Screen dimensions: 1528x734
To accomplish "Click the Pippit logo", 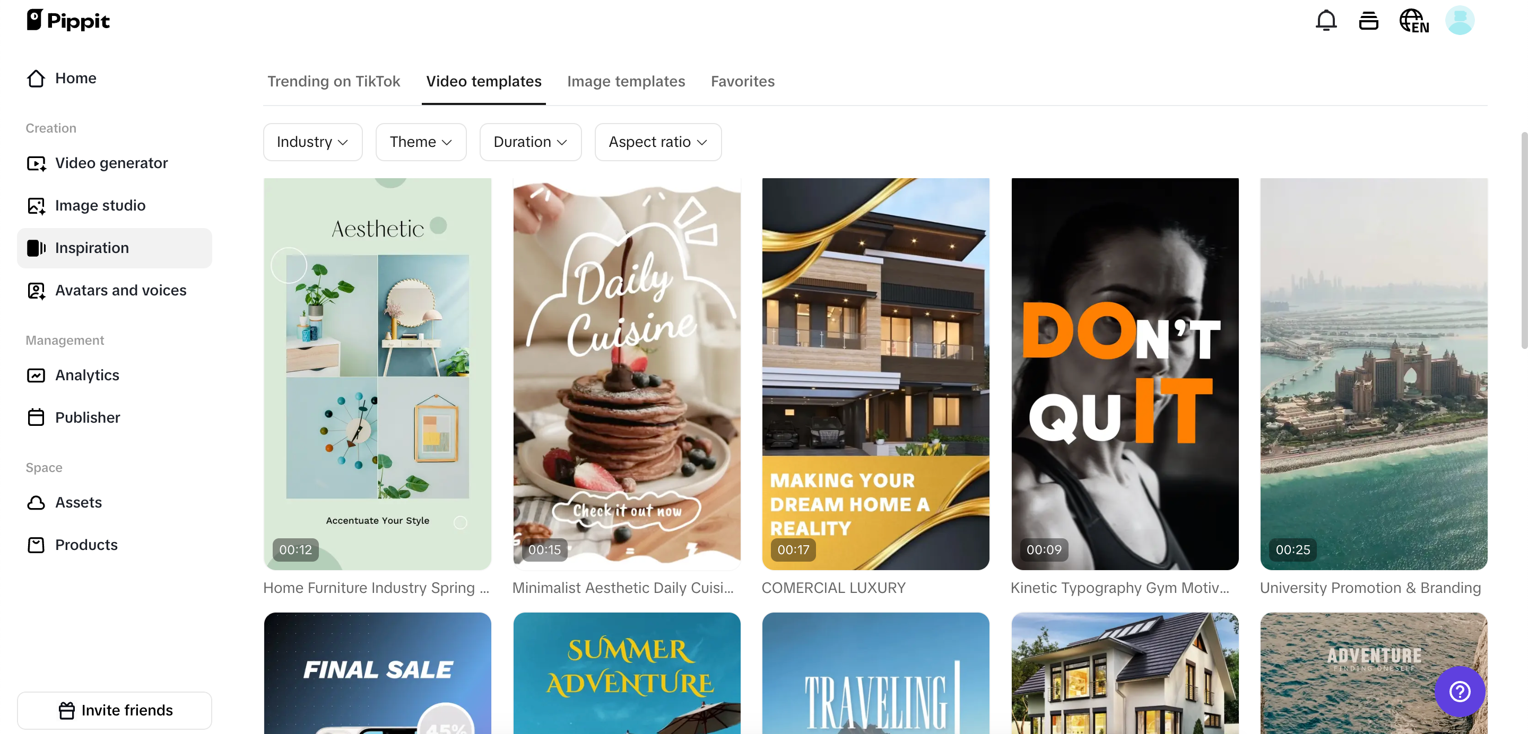I will click(x=68, y=21).
